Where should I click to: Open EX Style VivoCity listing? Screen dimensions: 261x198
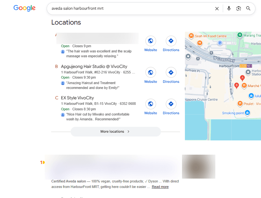(77, 98)
